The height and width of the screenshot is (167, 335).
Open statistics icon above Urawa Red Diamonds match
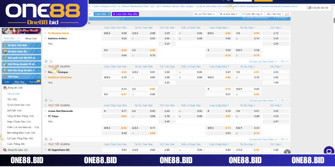point(51,100)
